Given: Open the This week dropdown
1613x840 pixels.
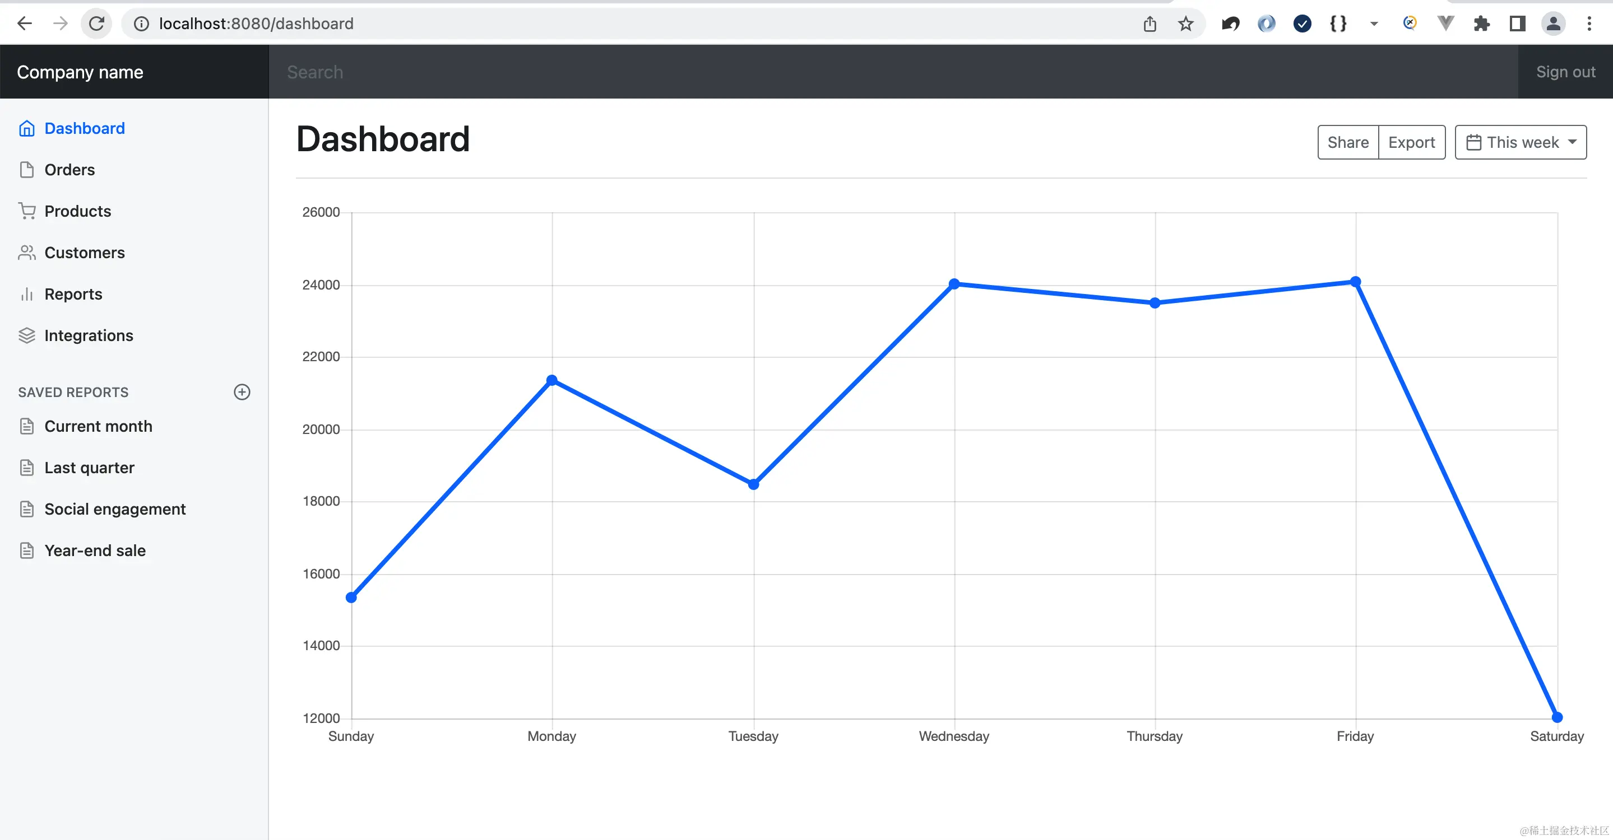Looking at the screenshot, I should (x=1521, y=143).
